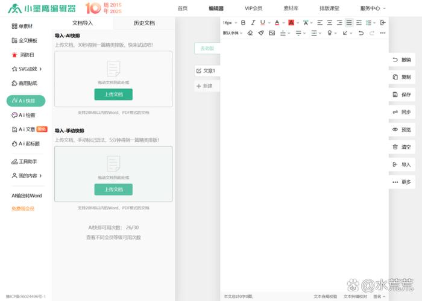Open 单素材 in left sidebar
Viewport: 422px width, 301px height.
tap(22, 26)
